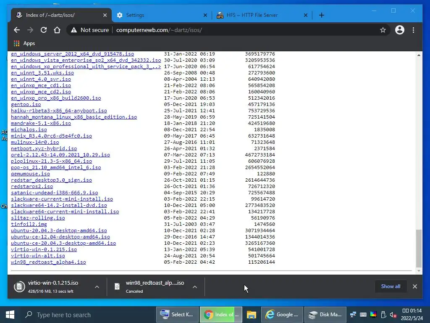
Task: Open the Chrome profile avatar menu
Action: click(x=400, y=30)
